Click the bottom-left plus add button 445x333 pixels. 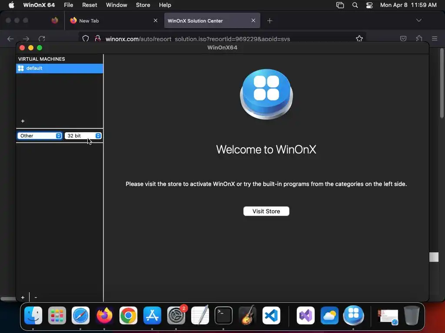(x=23, y=297)
